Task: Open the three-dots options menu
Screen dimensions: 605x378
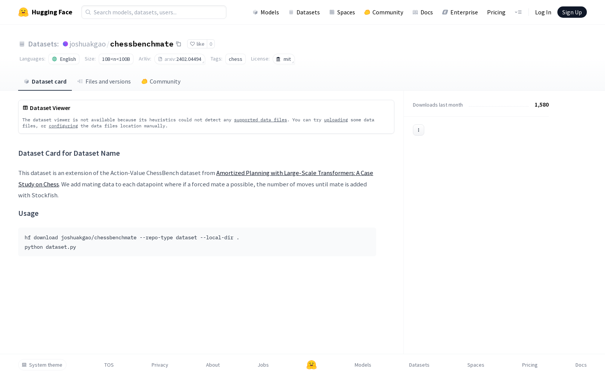Action: 419,130
